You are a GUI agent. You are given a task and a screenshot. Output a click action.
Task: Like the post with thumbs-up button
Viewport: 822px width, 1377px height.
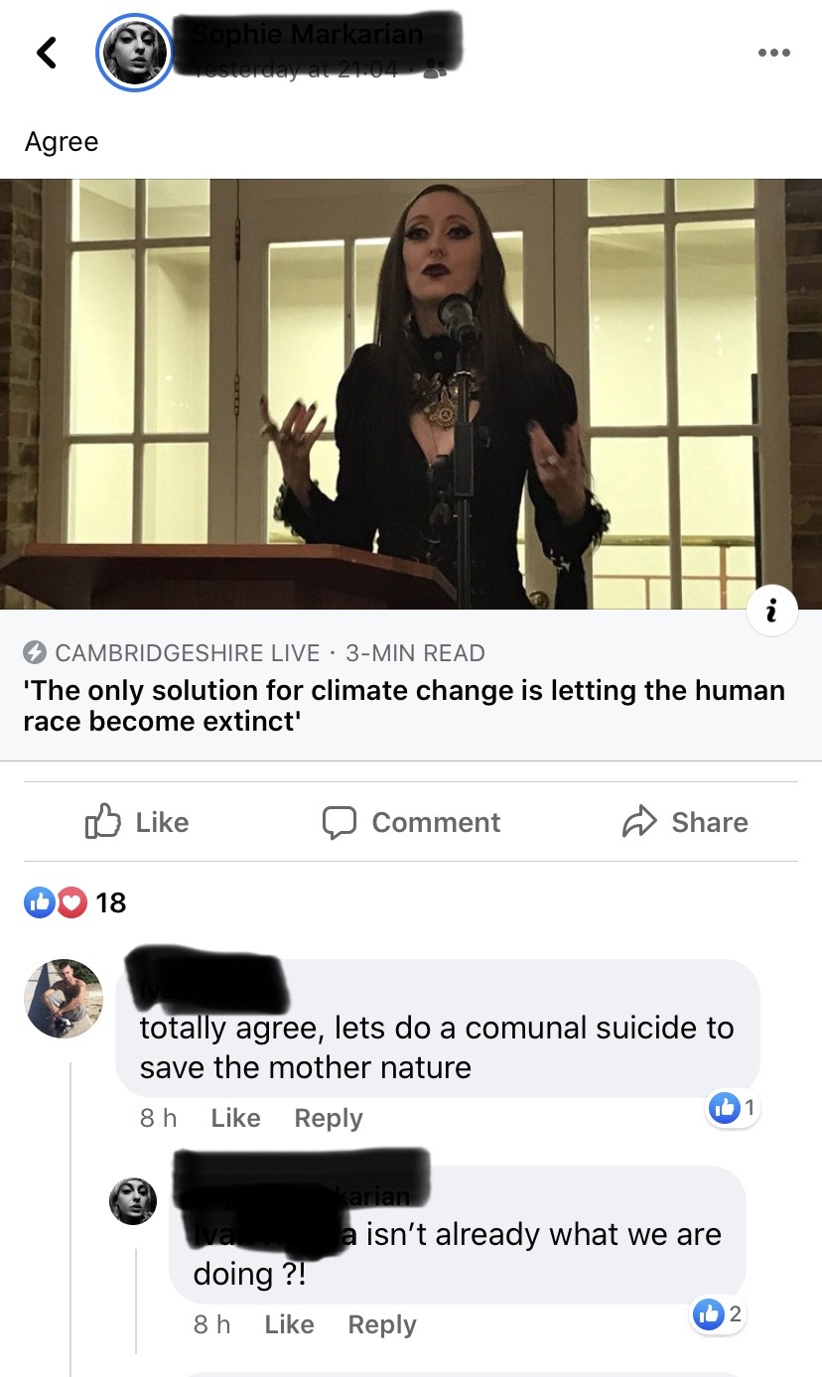pos(137,822)
